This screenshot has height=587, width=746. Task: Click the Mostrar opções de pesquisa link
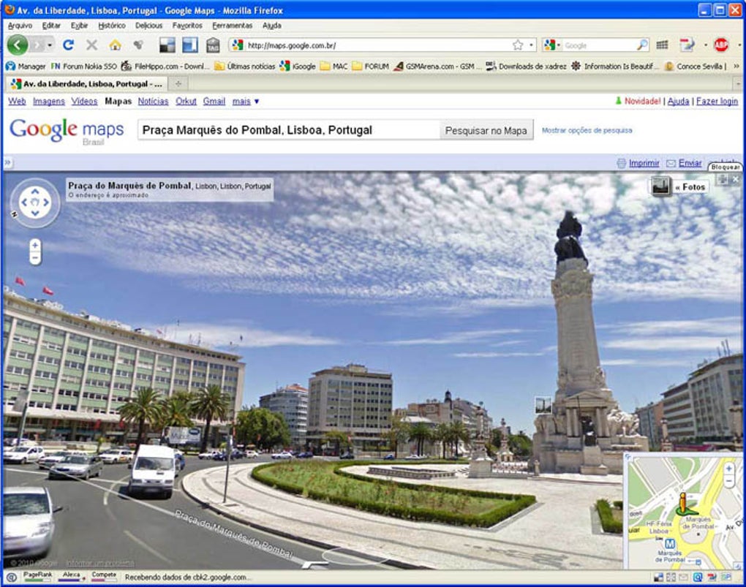coord(587,130)
